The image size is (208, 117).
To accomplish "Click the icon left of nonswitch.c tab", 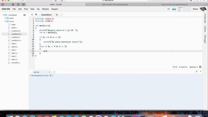I will [36, 15].
